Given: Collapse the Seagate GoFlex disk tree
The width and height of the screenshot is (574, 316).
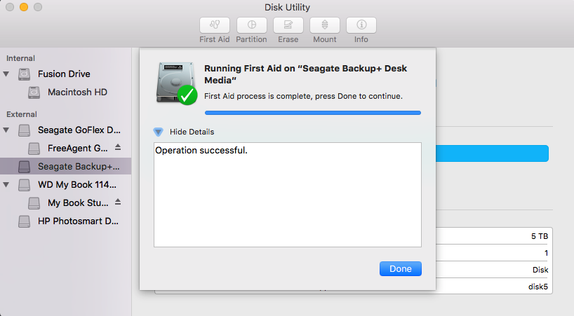Looking at the screenshot, I should click(x=7, y=130).
